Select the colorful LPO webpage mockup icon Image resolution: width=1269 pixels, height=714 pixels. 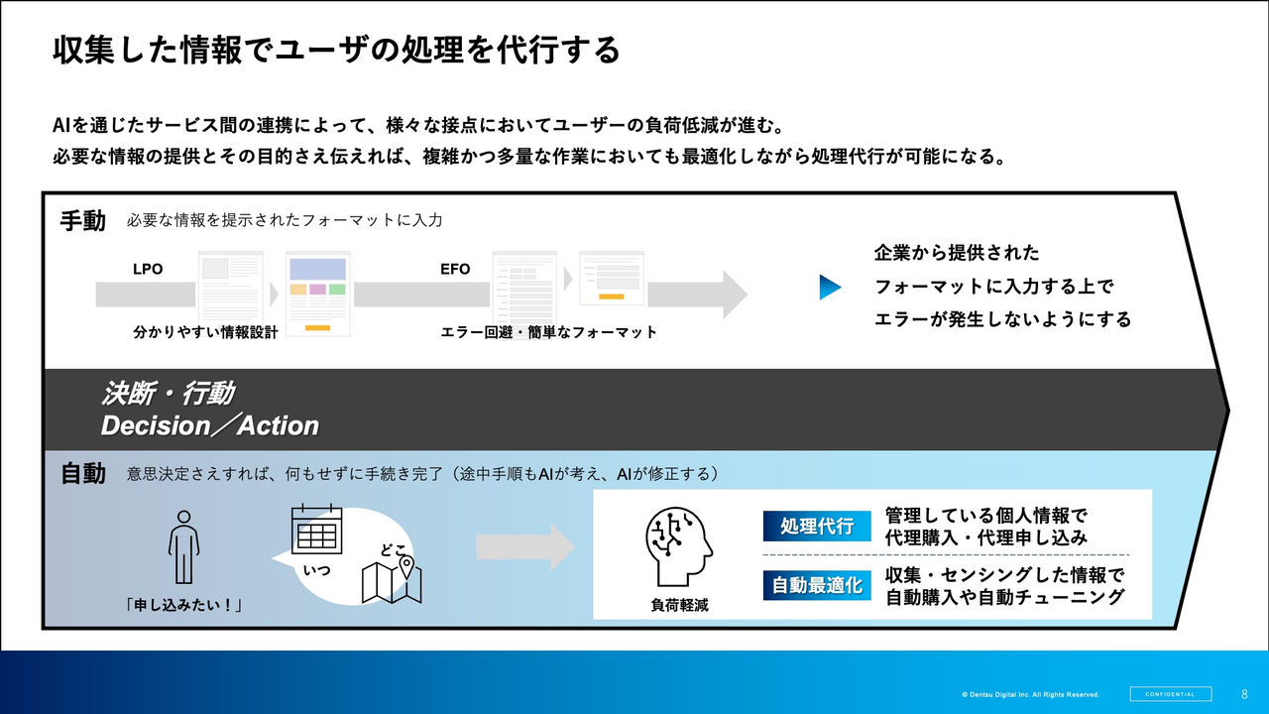click(318, 293)
